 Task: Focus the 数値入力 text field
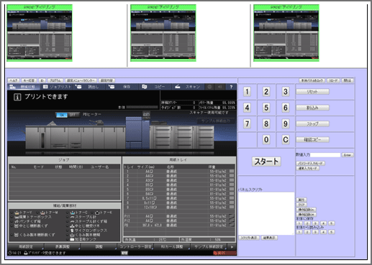point(325,155)
